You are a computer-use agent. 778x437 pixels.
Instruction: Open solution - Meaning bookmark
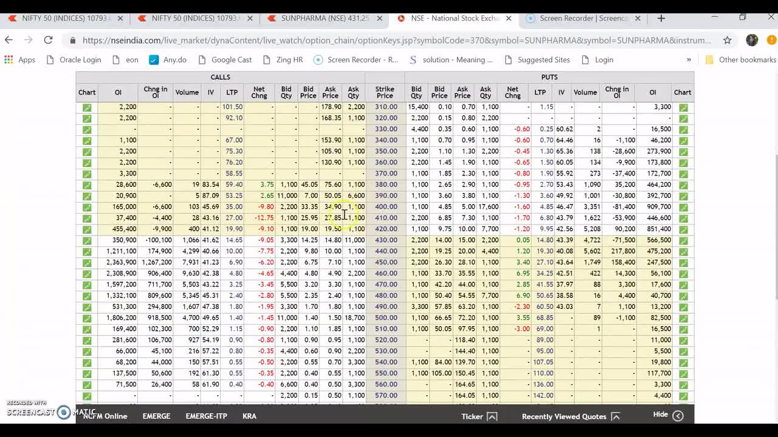pos(451,59)
